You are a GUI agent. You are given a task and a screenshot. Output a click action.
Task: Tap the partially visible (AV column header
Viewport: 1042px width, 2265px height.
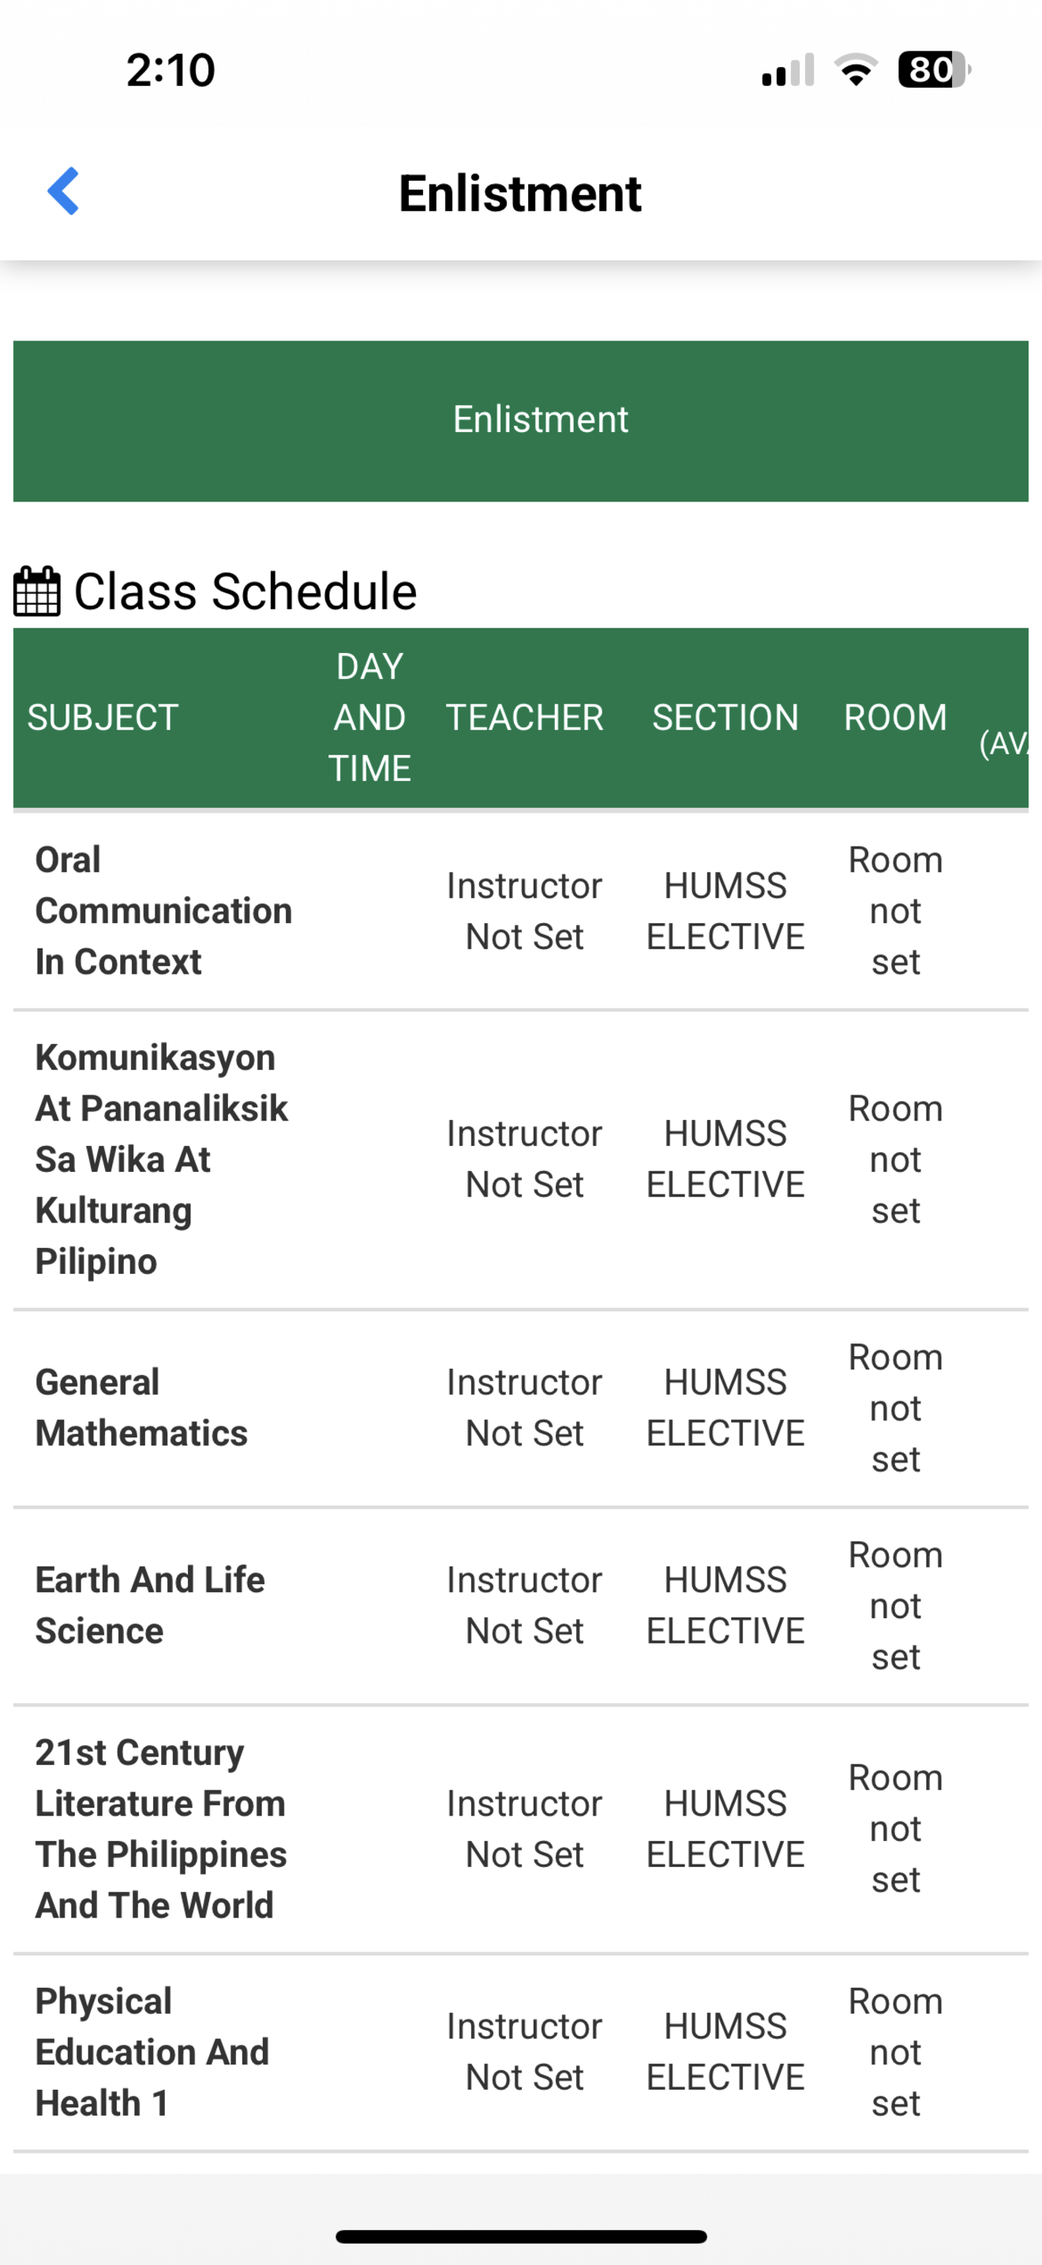tap(1003, 743)
